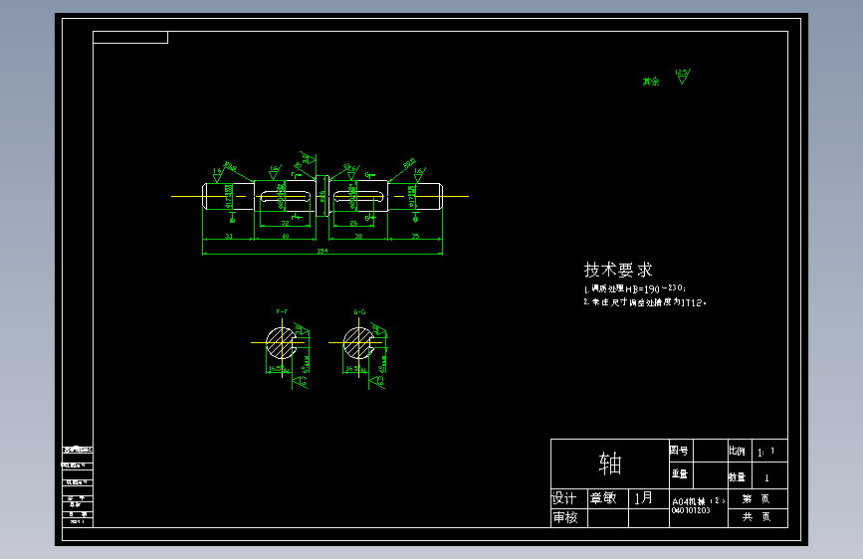Select the 1.6 roughness symbol on left shaft end
The width and height of the screenshot is (863, 559).
[217, 174]
